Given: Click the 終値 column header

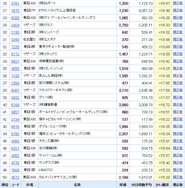Looking at the screenshot, I should click(123, 185).
